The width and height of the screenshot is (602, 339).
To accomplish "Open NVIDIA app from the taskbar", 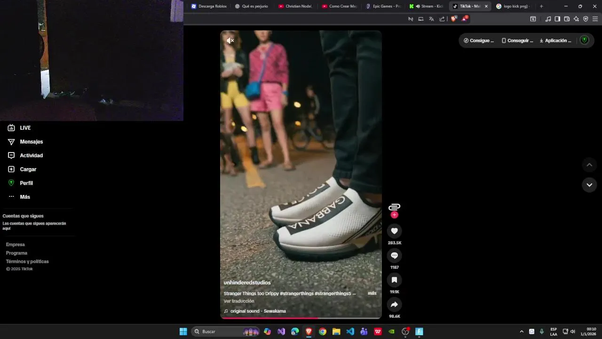I will coord(391,331).
